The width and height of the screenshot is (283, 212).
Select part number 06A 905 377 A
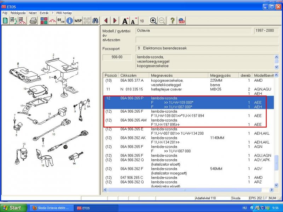coord(132,81)
